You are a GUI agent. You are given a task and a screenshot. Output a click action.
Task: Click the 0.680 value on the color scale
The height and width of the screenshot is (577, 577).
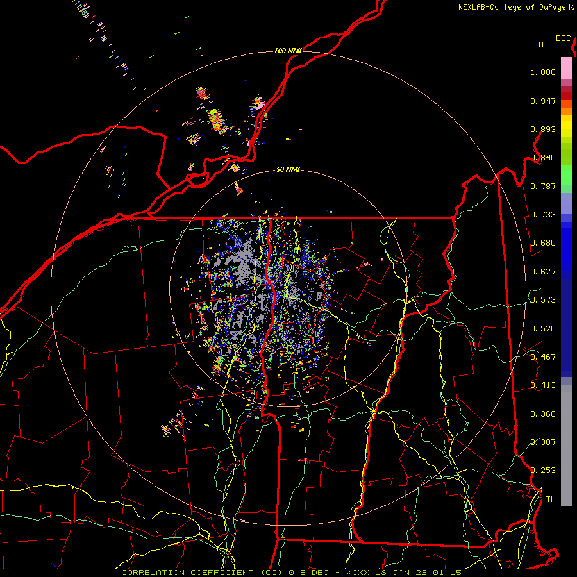pos(543,243)
